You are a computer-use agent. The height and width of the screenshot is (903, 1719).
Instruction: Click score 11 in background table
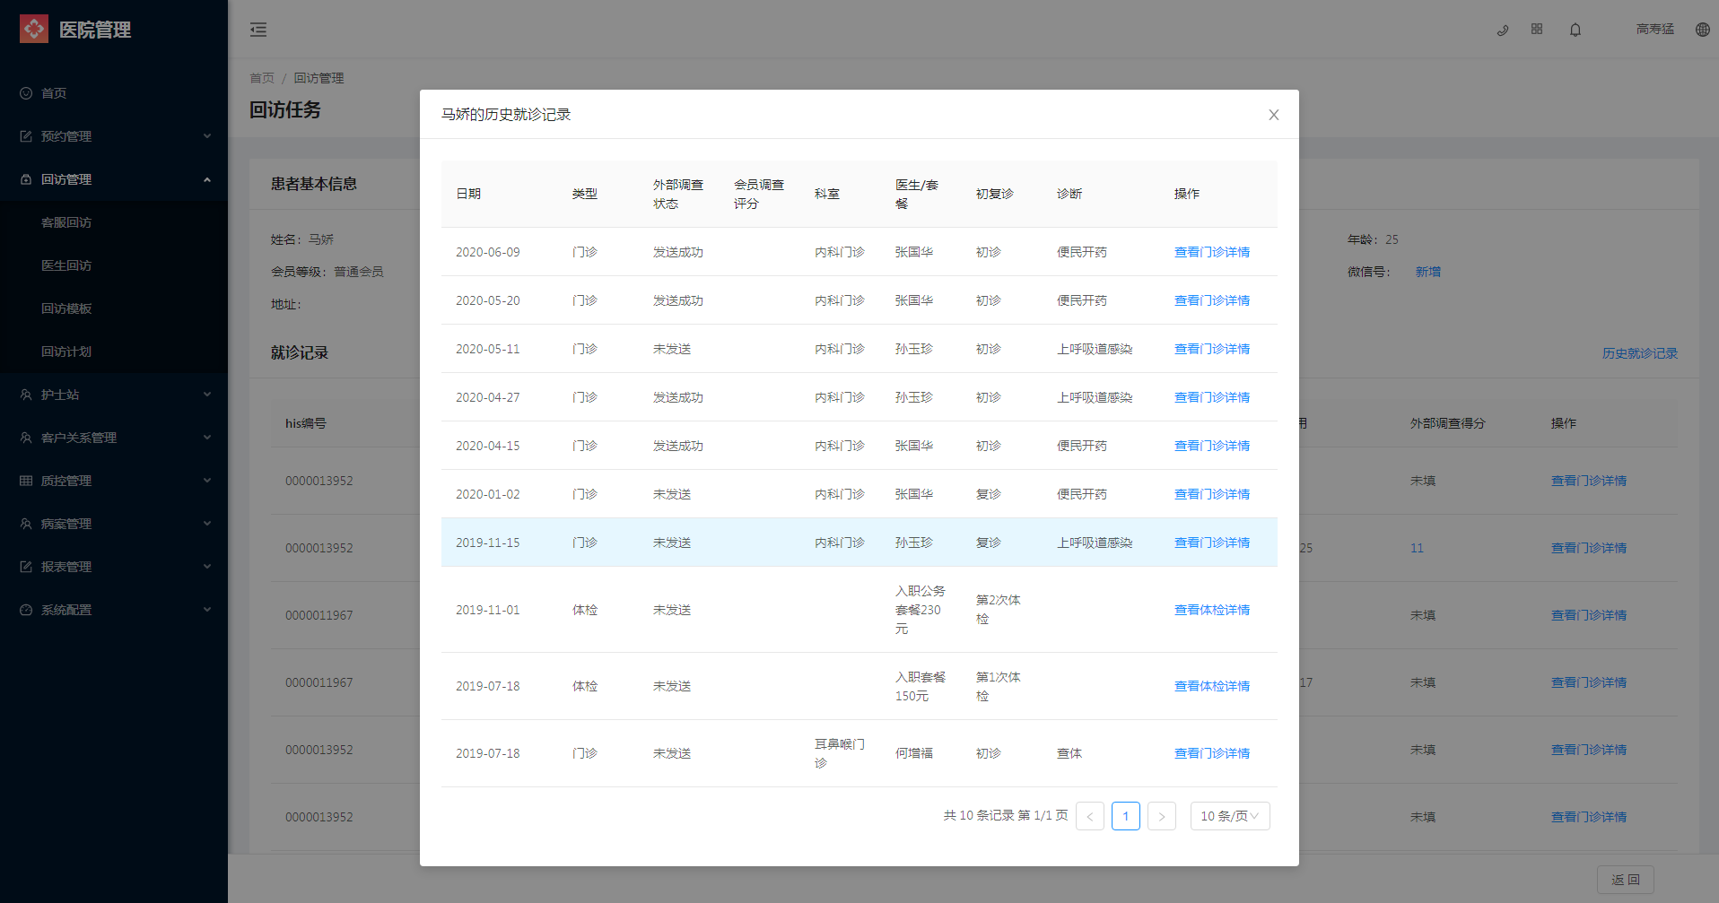[1417, 548]
